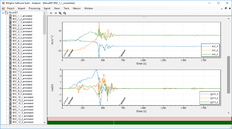Click the back arrow toolbar icon

[51, 13]
